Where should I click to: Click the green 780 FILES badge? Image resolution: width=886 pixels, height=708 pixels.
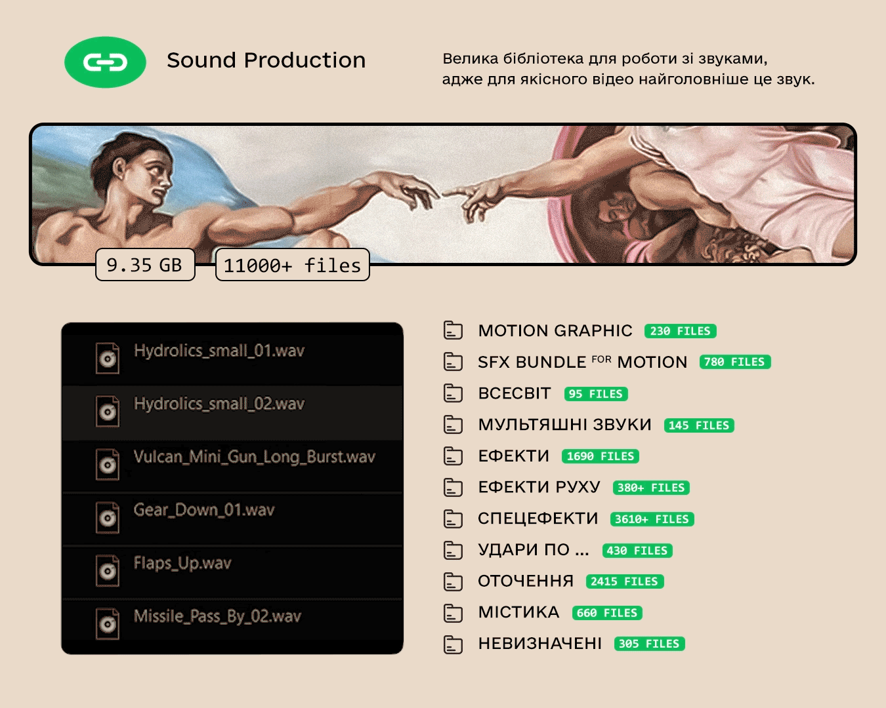[x=734, y=362]
